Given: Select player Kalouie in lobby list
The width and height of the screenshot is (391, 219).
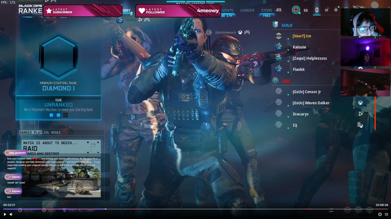Looking at the screenshot, I should click(x=299, y=47).
